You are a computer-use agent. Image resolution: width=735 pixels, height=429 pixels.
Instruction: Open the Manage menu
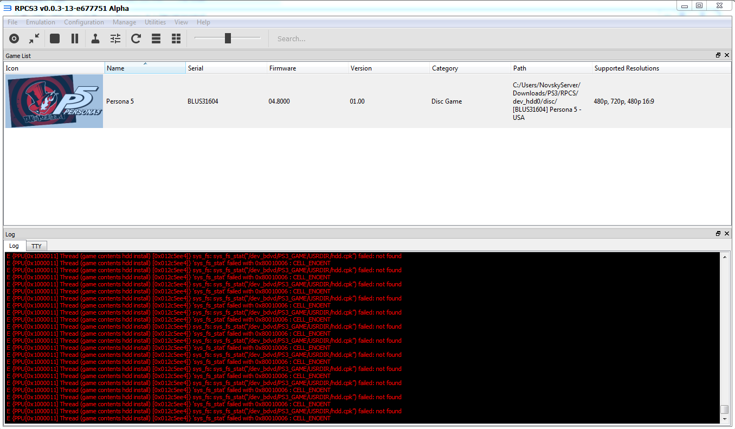tap(125, 22)
